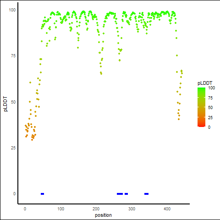This screenshot has height=220, width=220.
Task: Click the legend label 0
Action: [x=209, y=127]
